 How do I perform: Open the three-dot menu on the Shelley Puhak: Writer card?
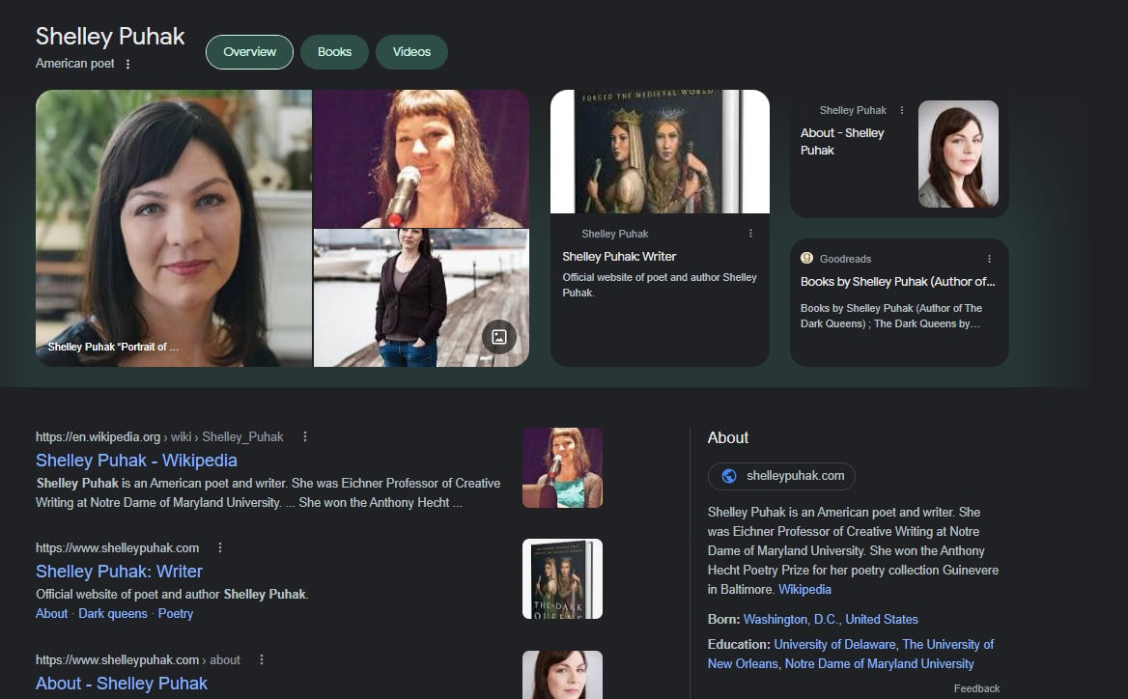point(750,233)
